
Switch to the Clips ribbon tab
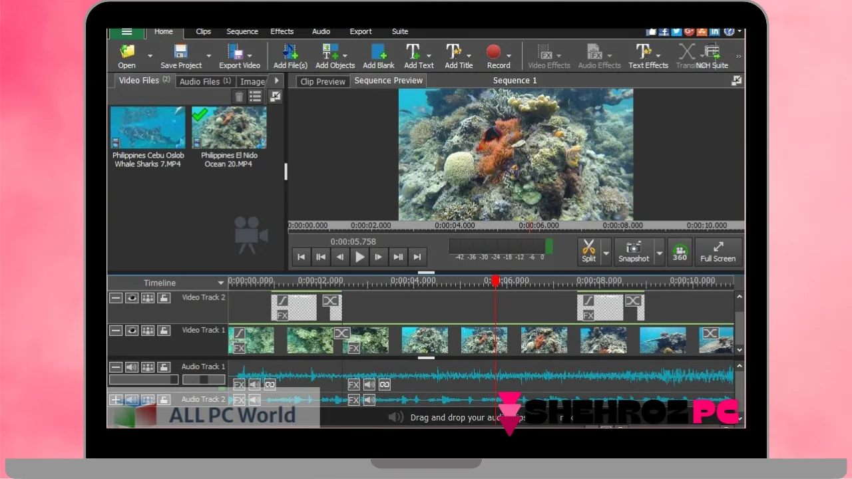(203, 31)
